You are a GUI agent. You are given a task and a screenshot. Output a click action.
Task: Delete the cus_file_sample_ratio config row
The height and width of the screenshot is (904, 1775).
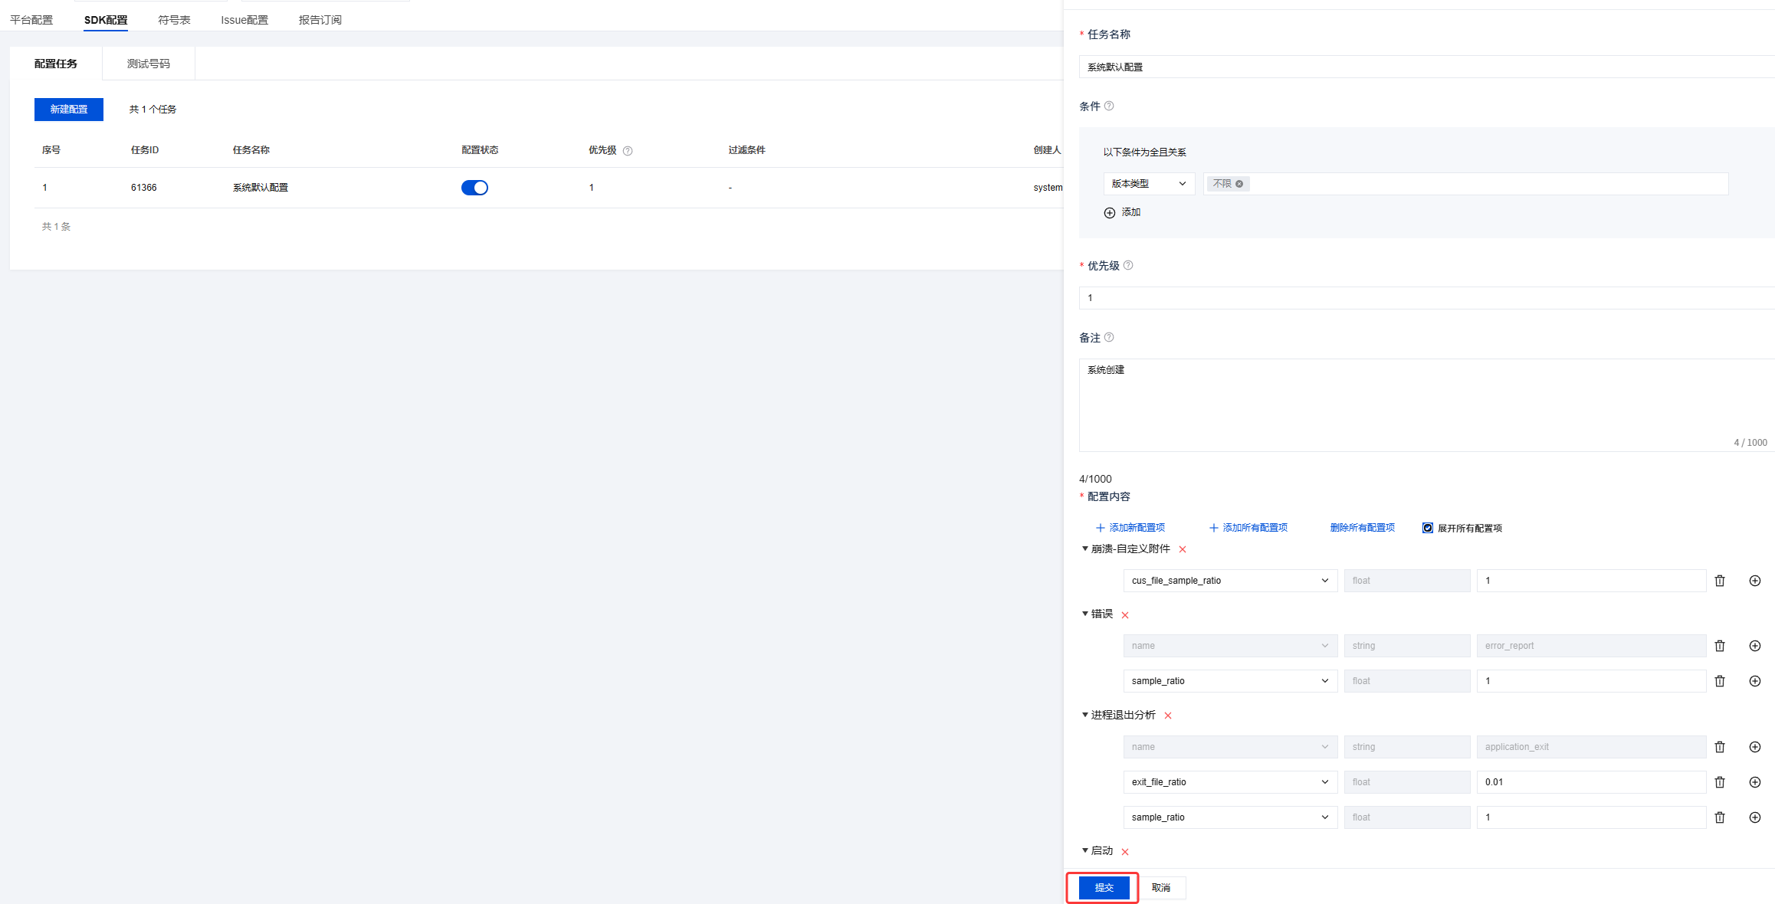[1720, 581]
